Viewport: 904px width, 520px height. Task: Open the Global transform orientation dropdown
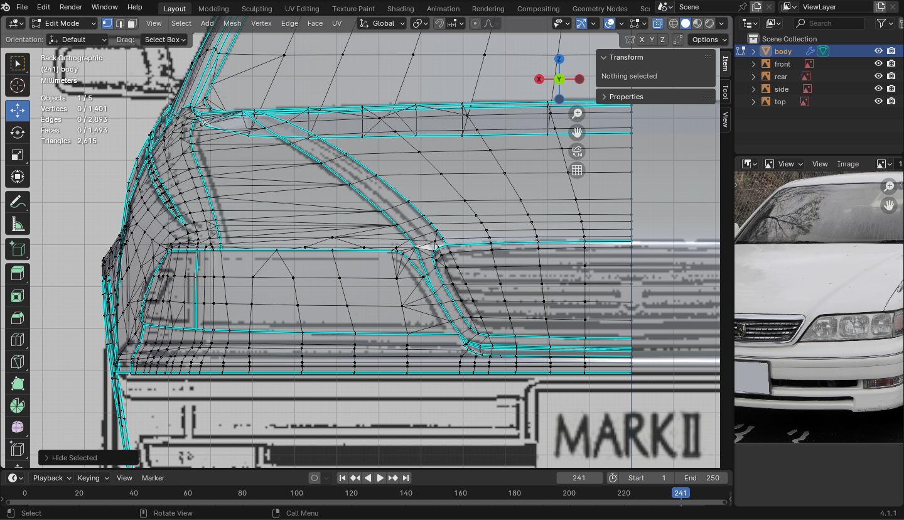coord(382,23)
